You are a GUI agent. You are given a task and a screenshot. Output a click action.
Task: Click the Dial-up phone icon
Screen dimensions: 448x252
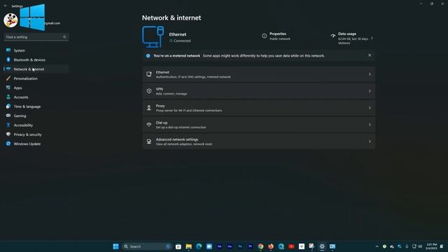(x=149, y=125)
